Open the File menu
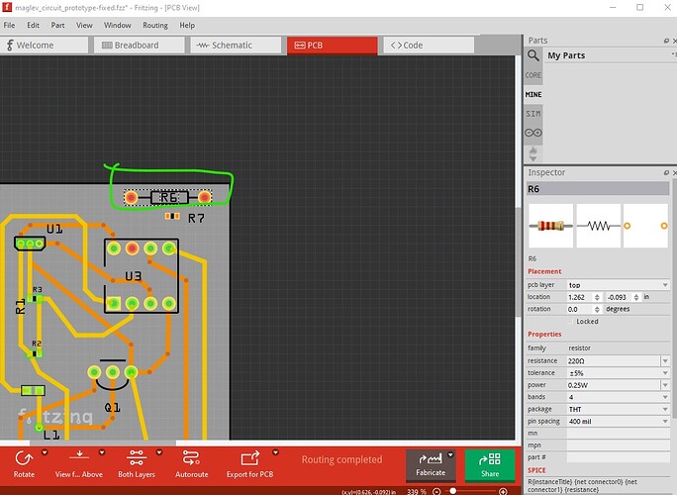 (x=9, y=25)
